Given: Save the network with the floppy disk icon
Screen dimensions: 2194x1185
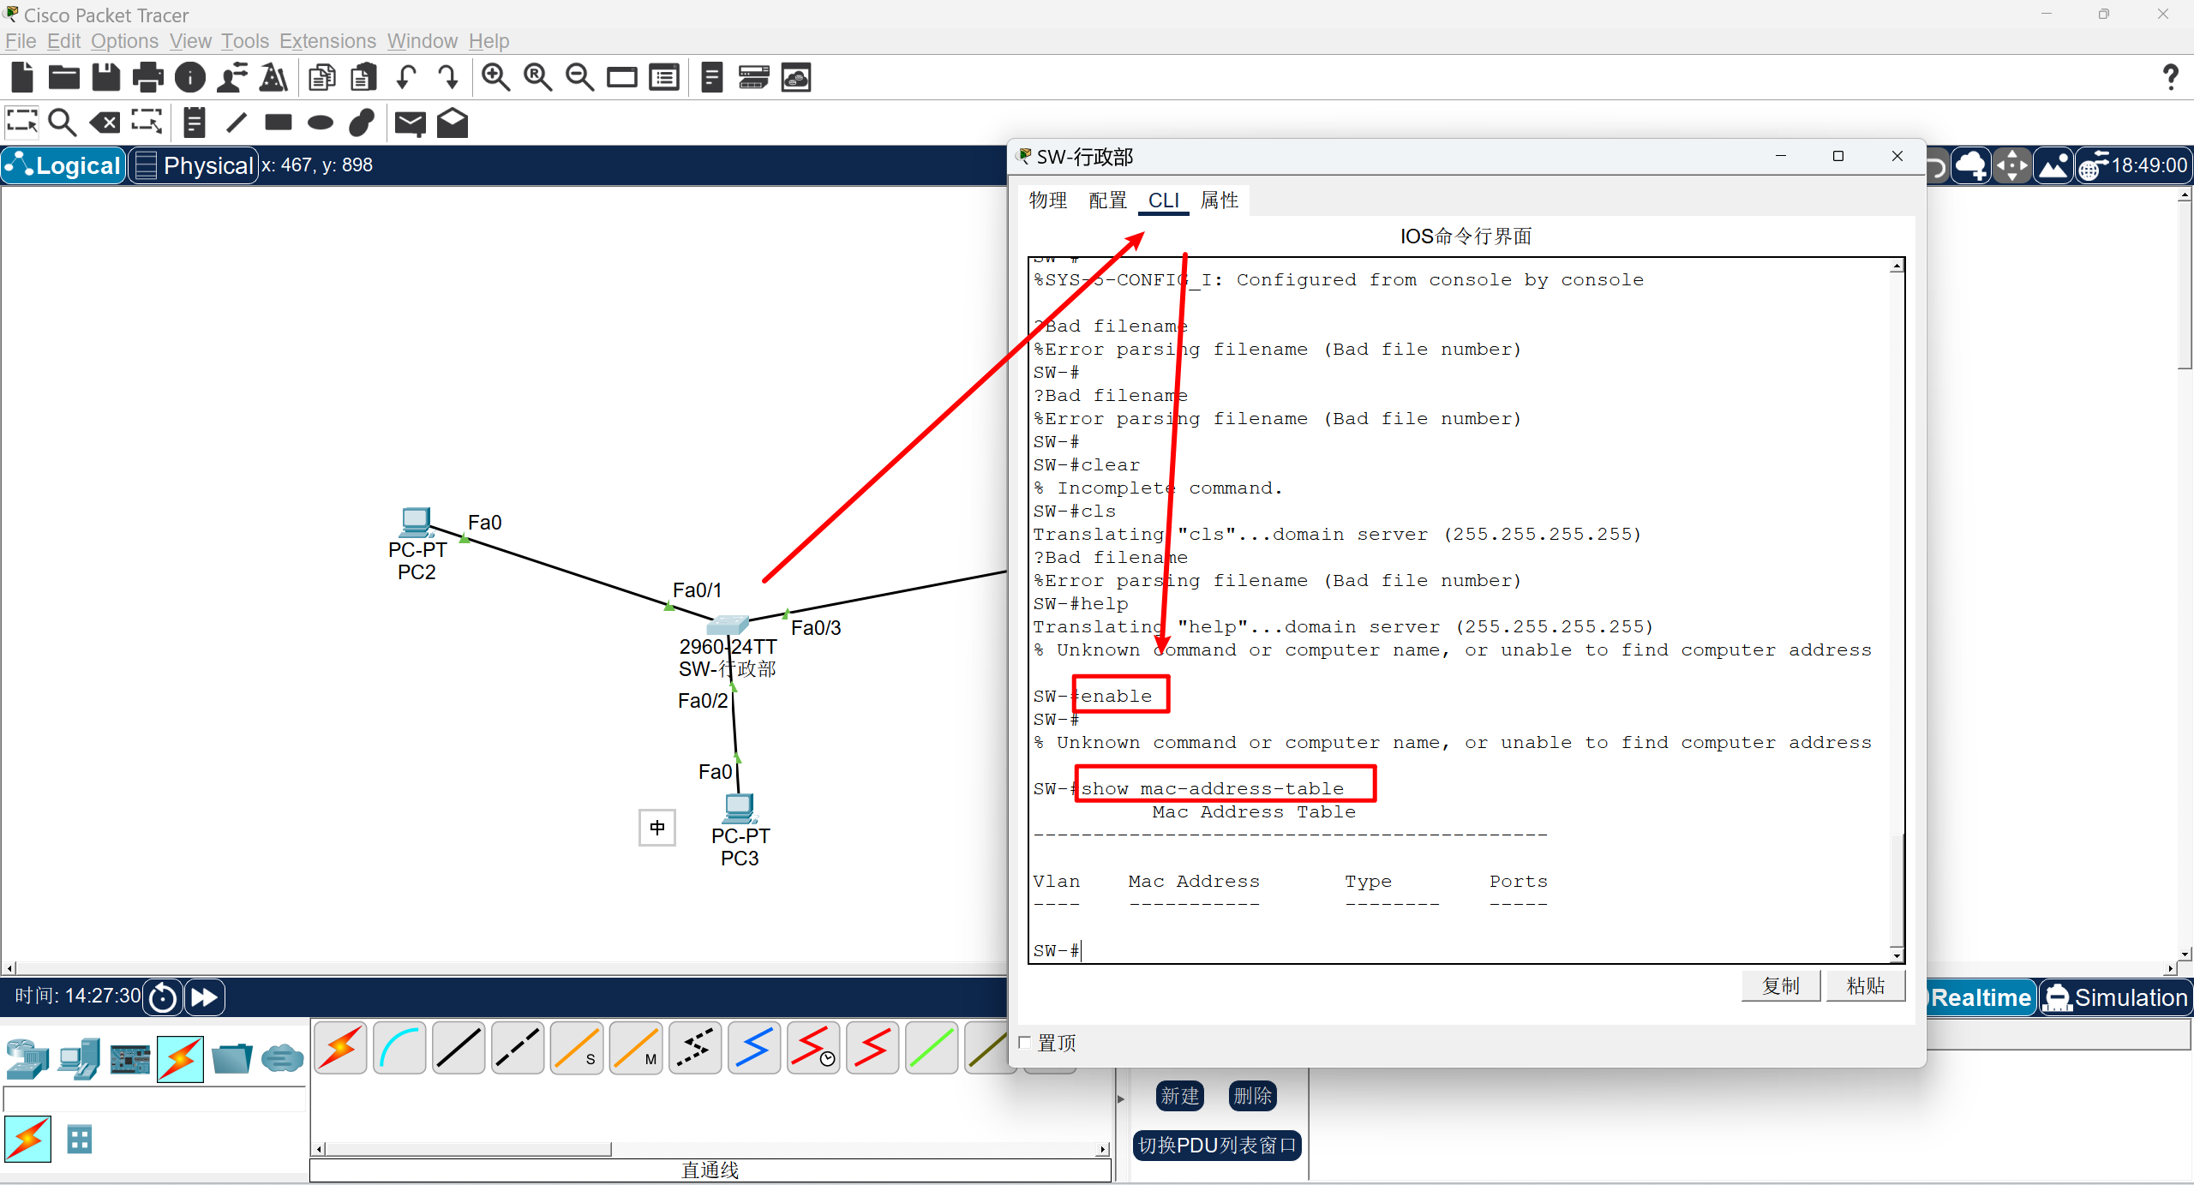Looking at the screenshot, I should pos(106,78).
